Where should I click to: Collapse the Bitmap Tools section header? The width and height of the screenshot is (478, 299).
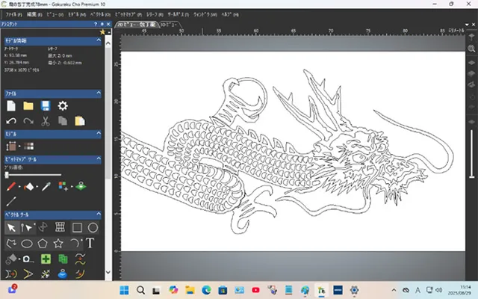pos(99,159)
